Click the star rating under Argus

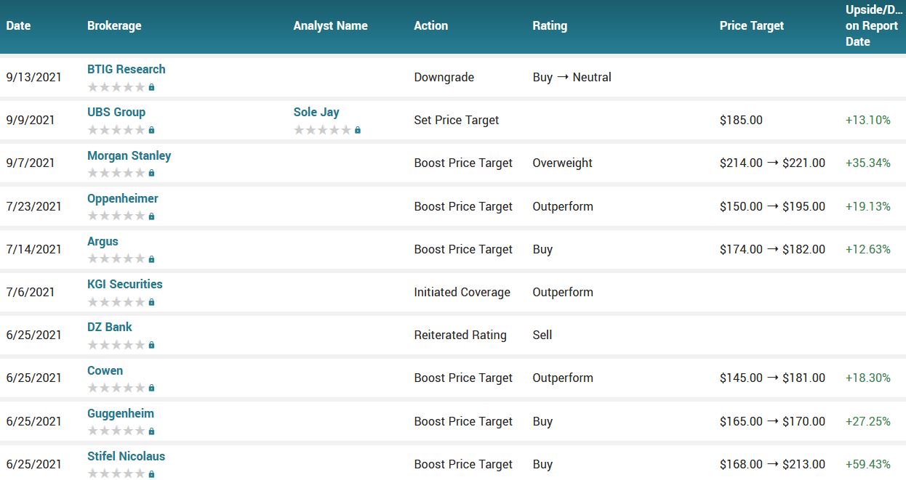click(116, 259)
